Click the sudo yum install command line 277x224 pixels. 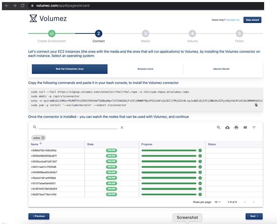pyautogui.click(x=79, y=105)
